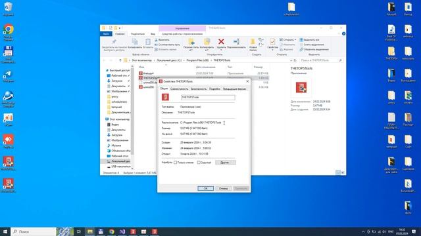Open Google Chrome desktop shortcut
Viewport: 421px width, 236px height.
click(x=8, y=33)
